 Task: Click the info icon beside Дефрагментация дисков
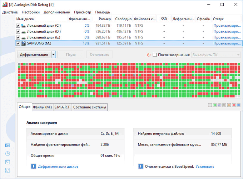[x=33, y=166]
